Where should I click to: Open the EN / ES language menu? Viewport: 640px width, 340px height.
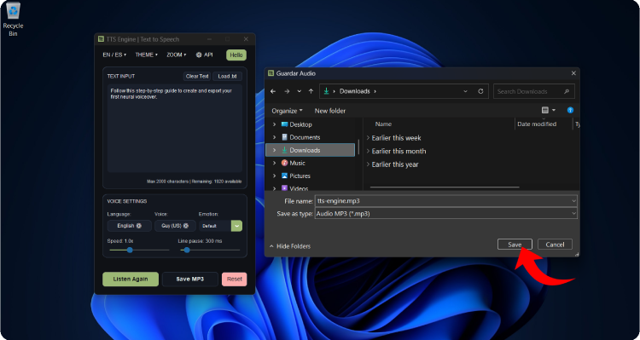pos(114,55)
